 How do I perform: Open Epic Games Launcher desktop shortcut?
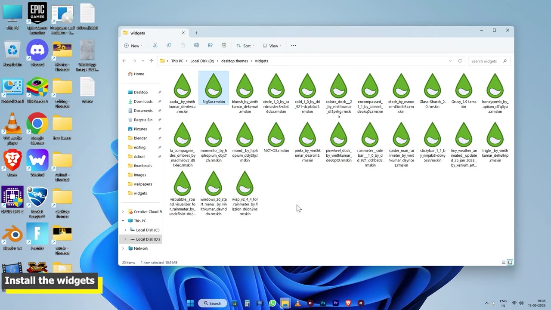point(37,18)
